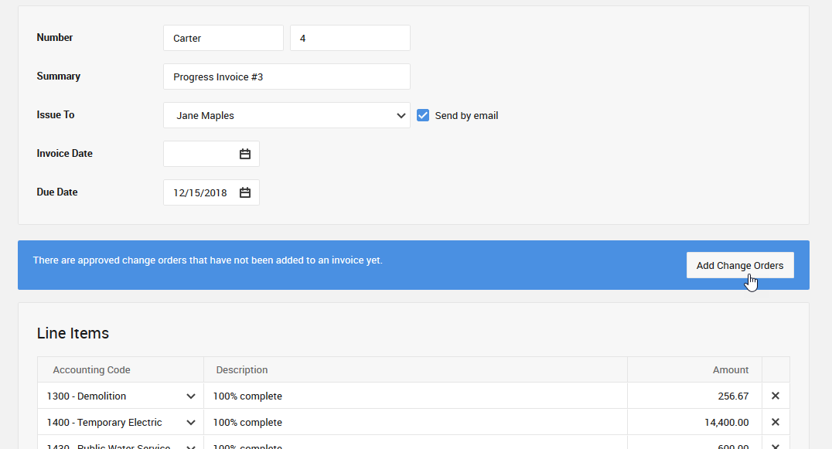The width and height of the screenshot is (832, 449).
Task: Expand the 1400 - Temporary Electric code dropdown
Action: coord(190,423)
